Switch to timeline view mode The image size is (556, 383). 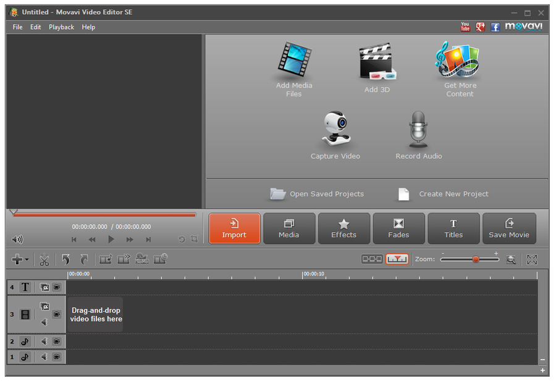397,259
